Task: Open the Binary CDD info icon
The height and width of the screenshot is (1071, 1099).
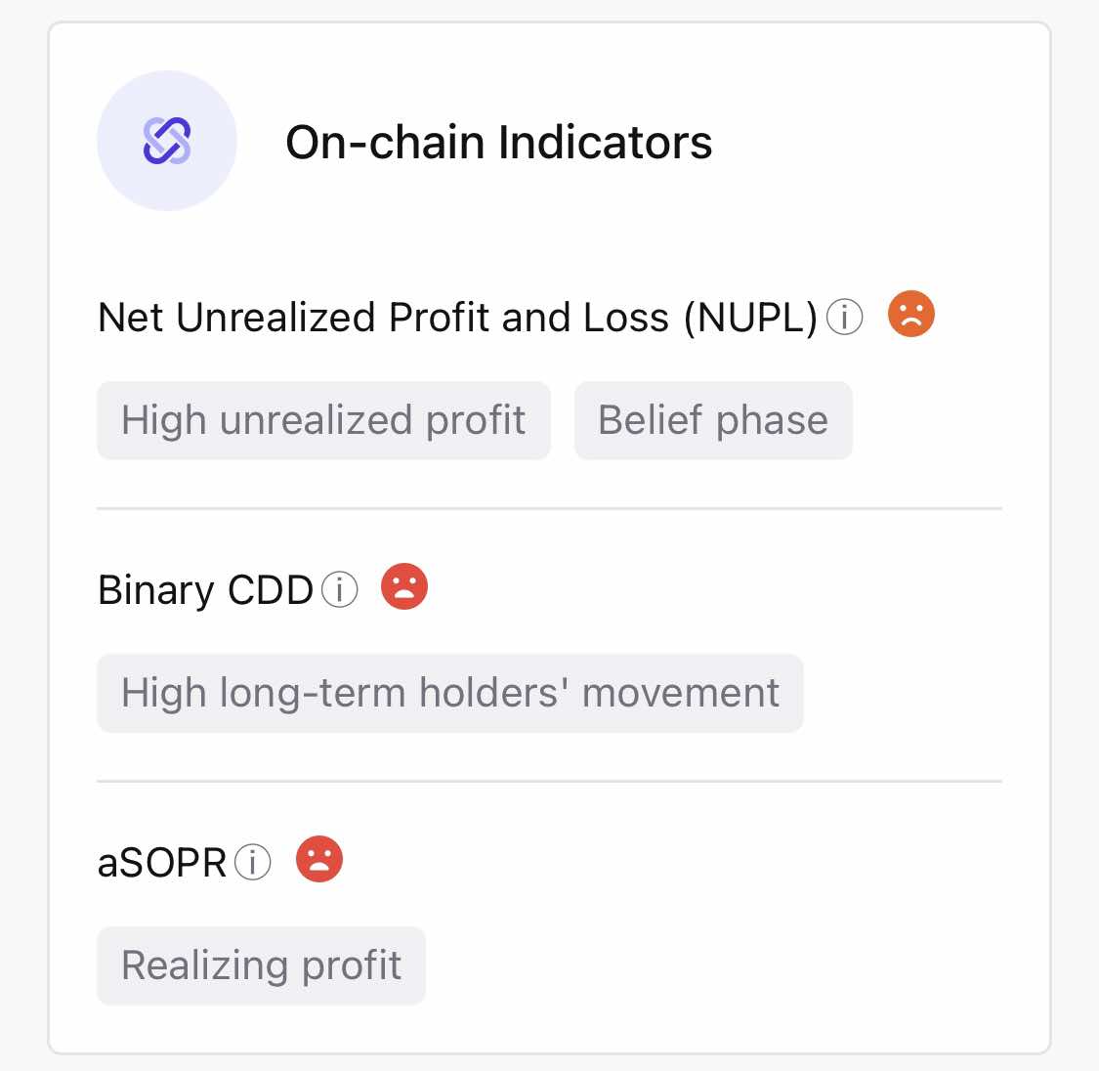Action: click(339, 589)
